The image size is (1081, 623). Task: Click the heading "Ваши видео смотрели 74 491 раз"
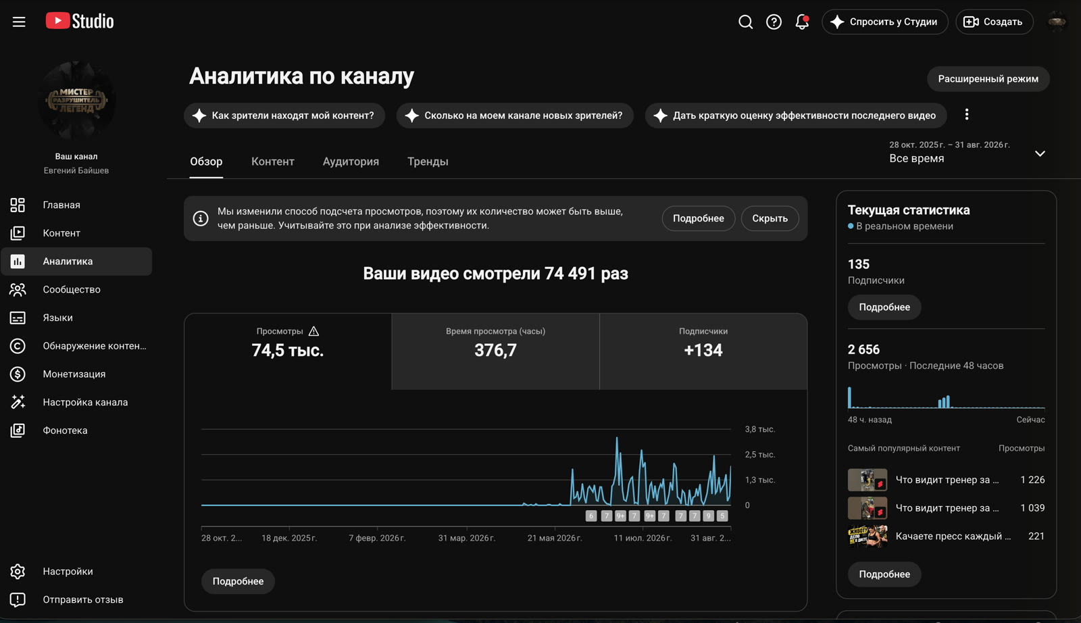(495, 274)
